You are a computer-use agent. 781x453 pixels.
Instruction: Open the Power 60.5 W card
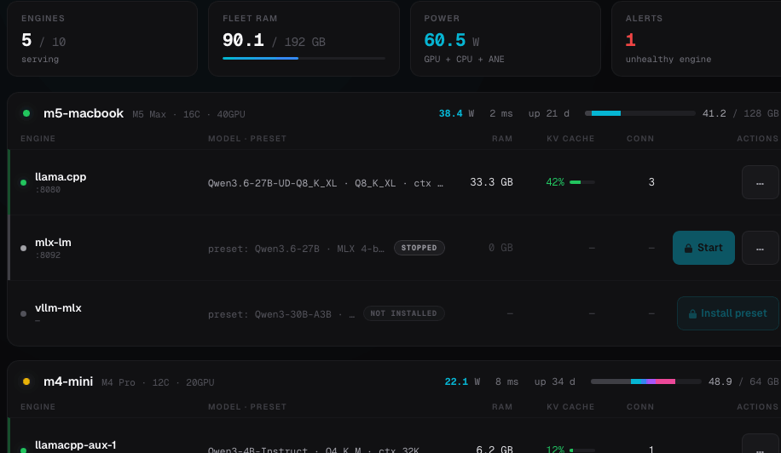505,39
